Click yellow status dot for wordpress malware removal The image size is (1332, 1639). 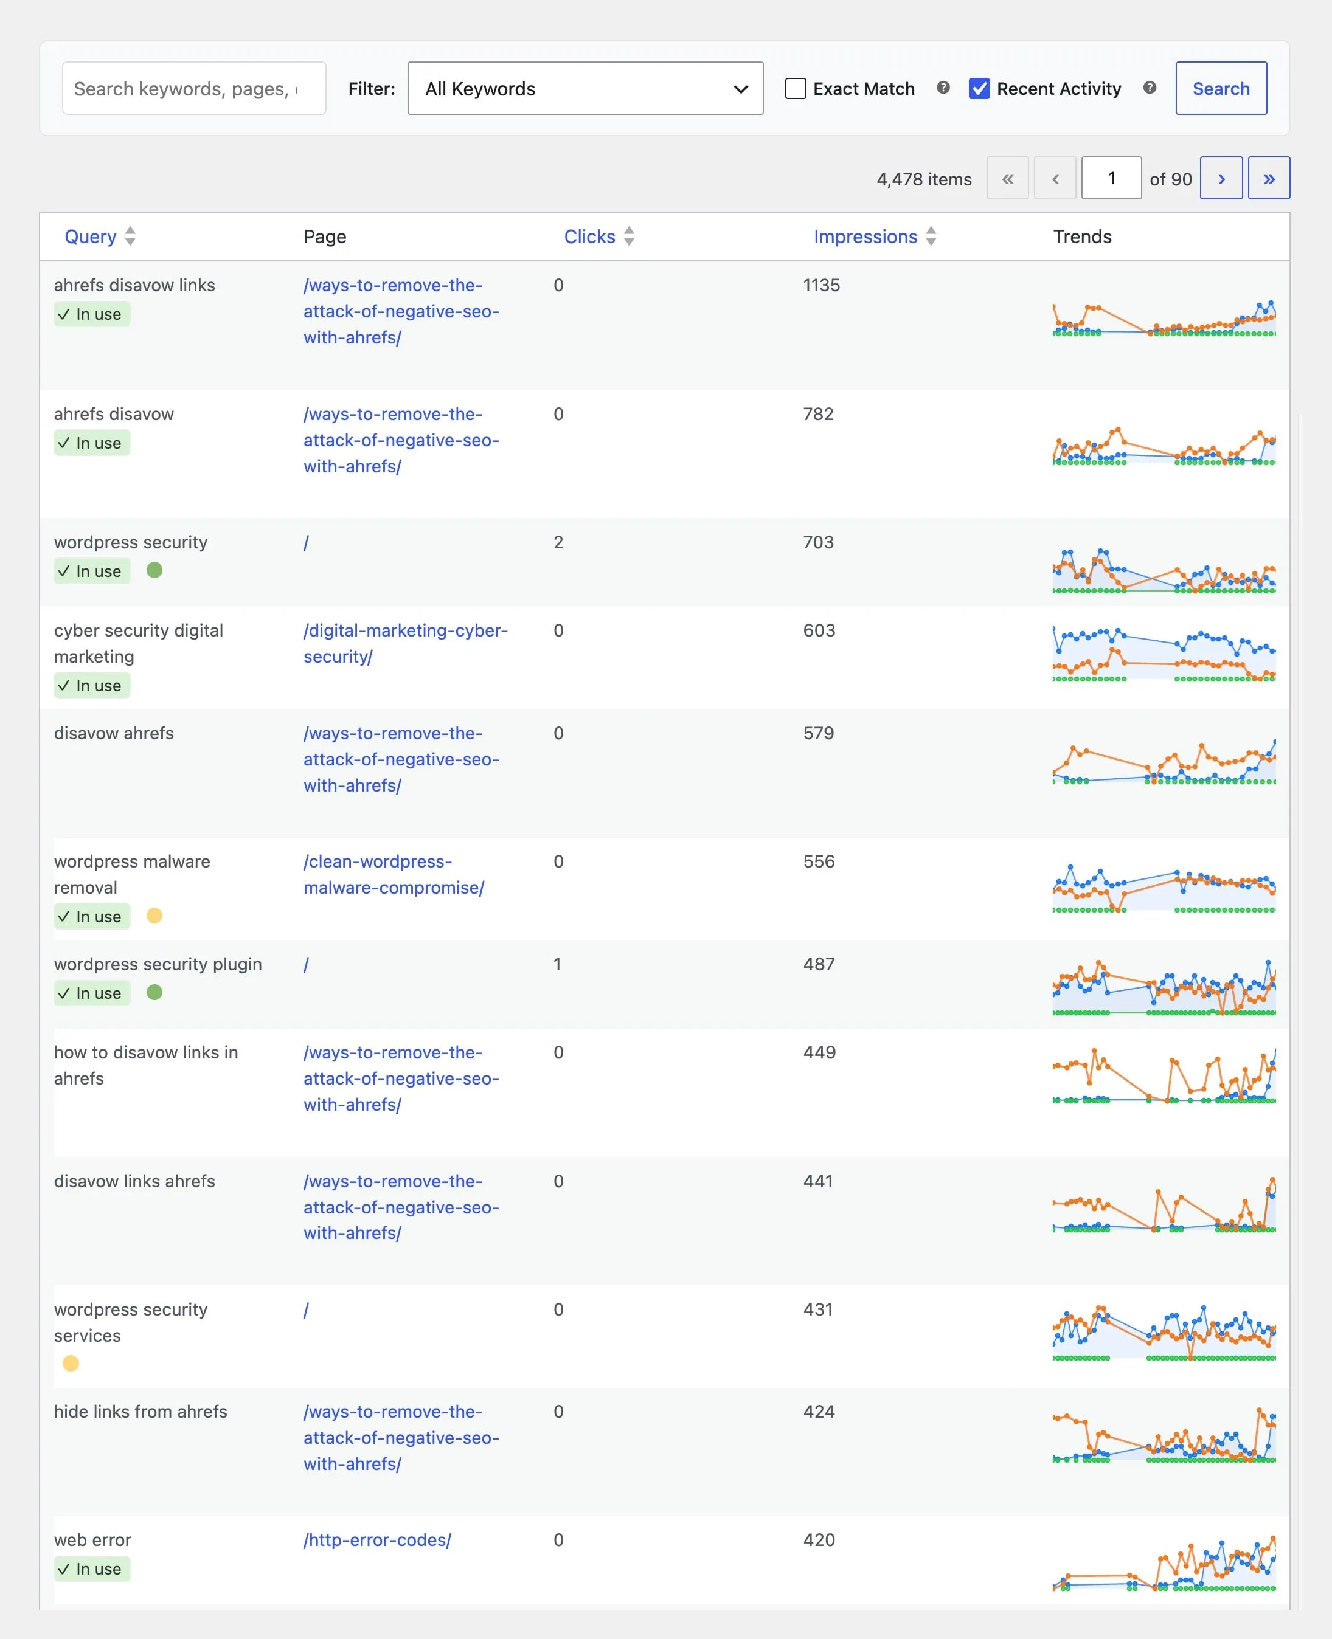154,915
